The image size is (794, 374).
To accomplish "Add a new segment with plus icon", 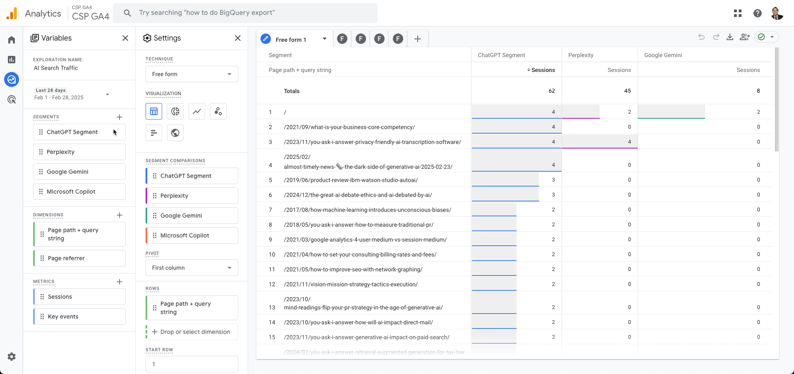I will 120,117.
